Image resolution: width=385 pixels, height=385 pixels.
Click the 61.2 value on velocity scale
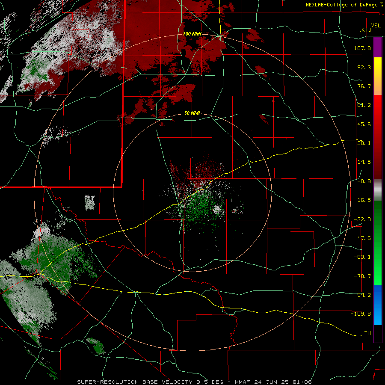(364, 105)
